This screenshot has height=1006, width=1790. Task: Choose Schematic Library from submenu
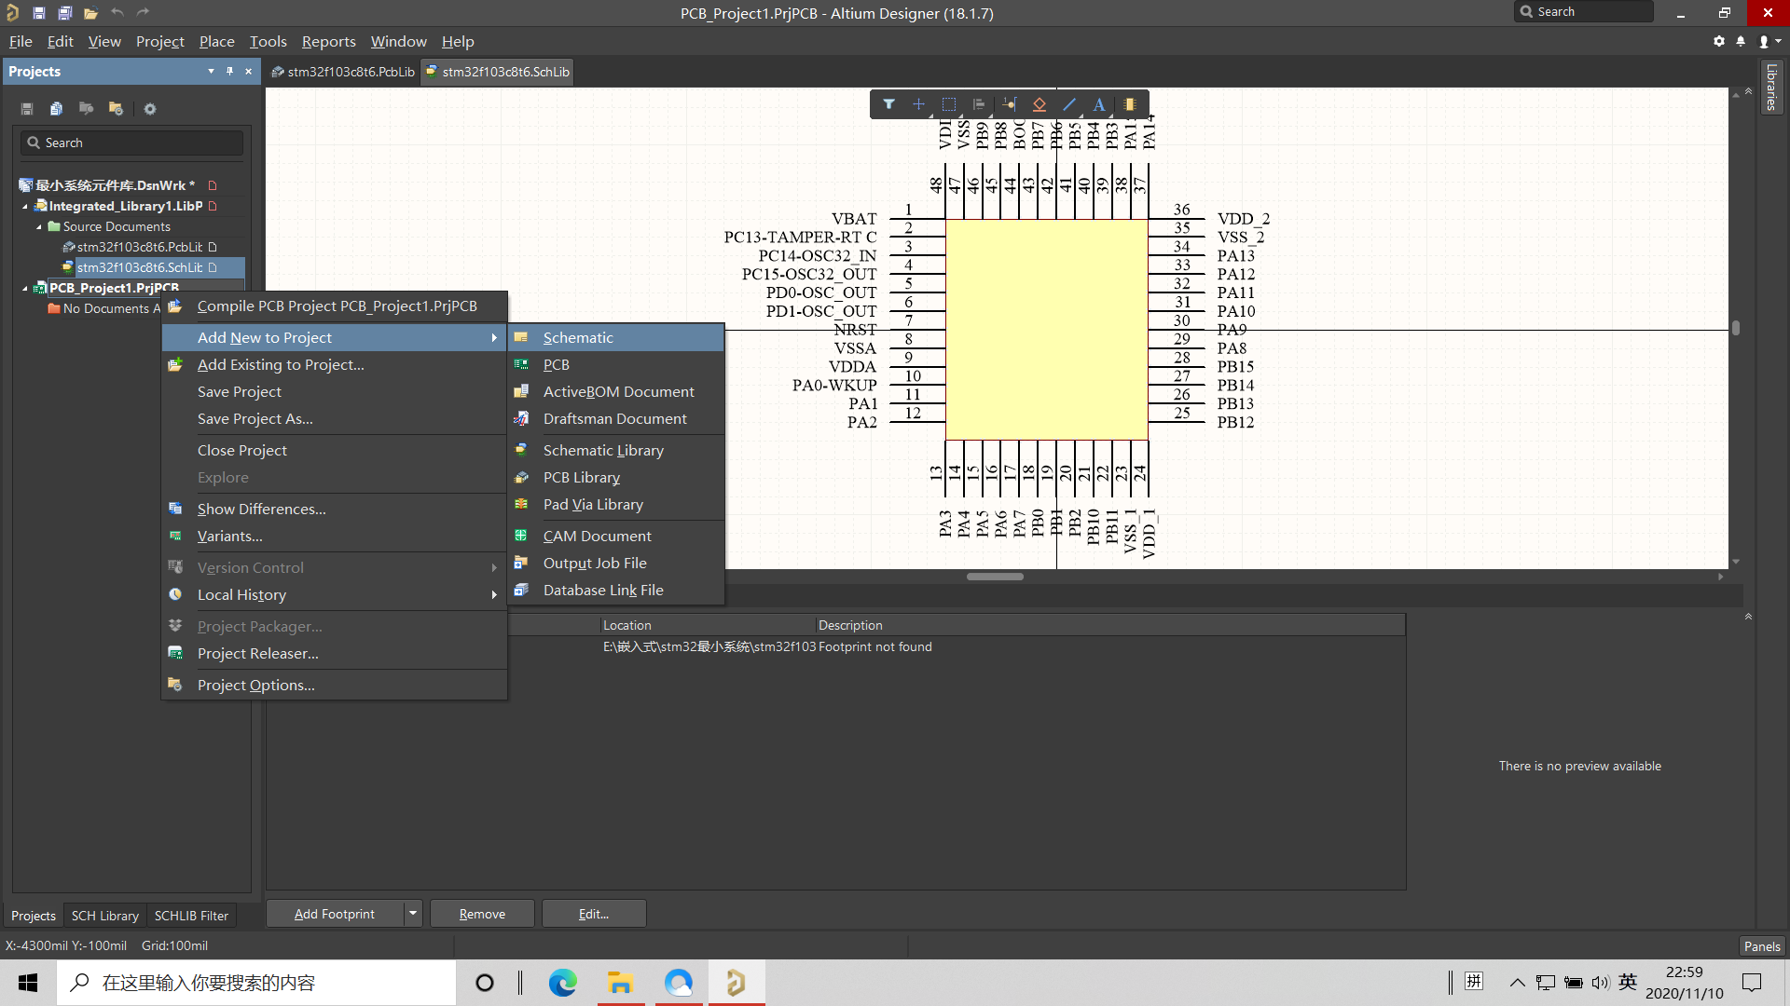tap(616, 450)
